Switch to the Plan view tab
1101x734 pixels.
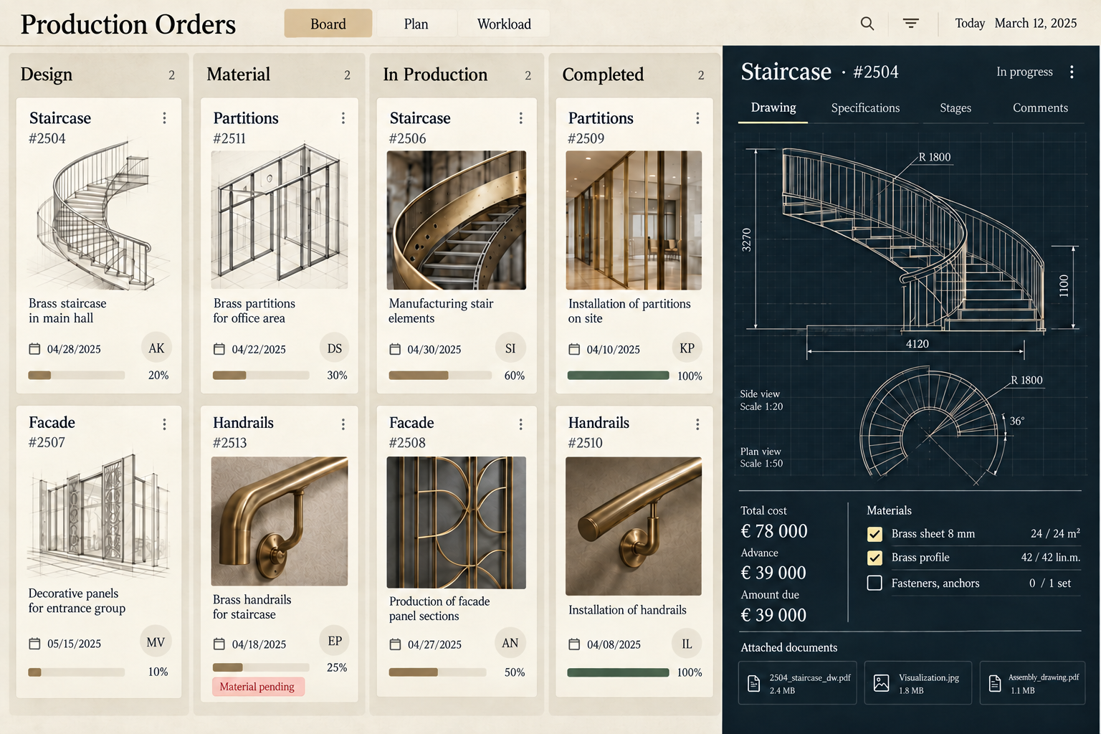tap(416, 24)
